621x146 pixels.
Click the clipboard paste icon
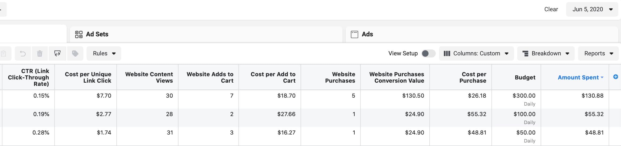[x=4, y=53]
